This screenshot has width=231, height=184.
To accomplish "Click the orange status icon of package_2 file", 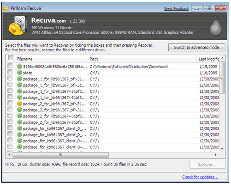I will [19, 104].
